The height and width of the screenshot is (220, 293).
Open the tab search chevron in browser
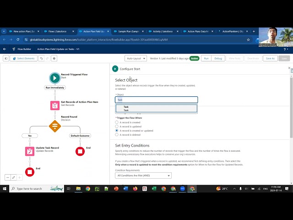pyautogui.click(x=4, y=32)
